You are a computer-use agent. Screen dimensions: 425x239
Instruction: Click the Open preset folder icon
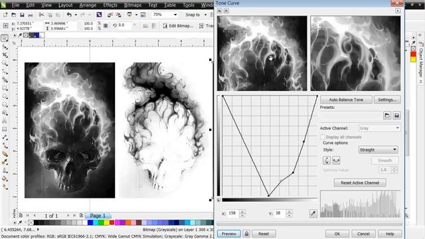[387, 116]
